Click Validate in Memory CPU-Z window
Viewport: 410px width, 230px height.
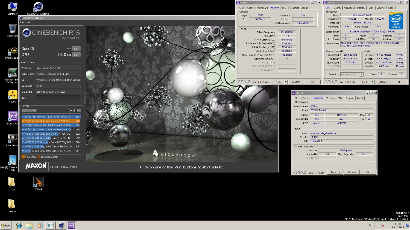tap(296, 82)
